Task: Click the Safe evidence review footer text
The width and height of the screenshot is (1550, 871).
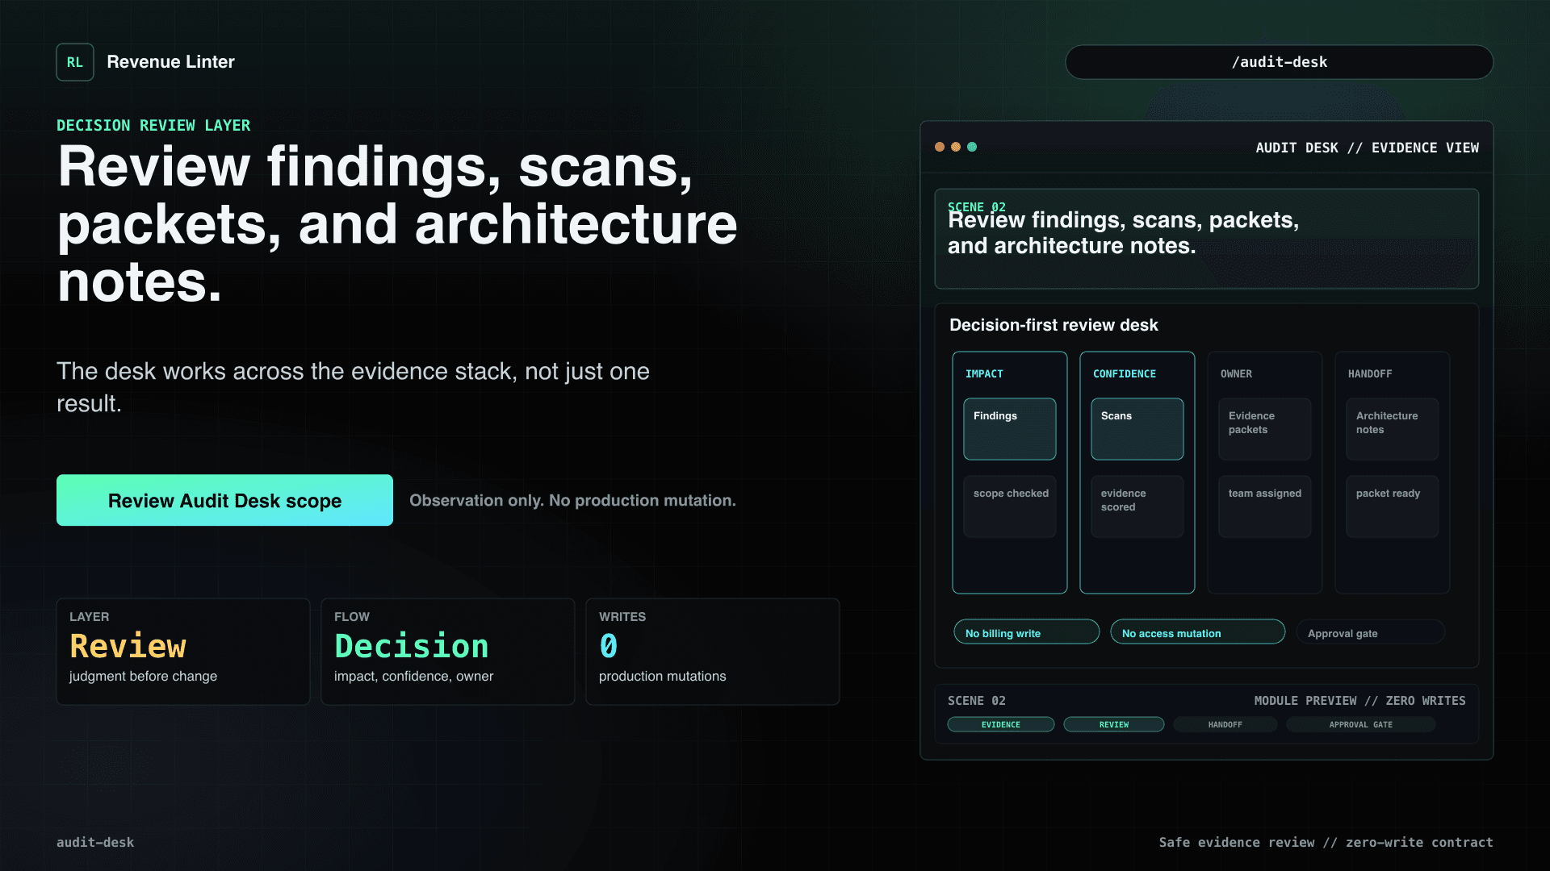Action: tap(1326, 842)
